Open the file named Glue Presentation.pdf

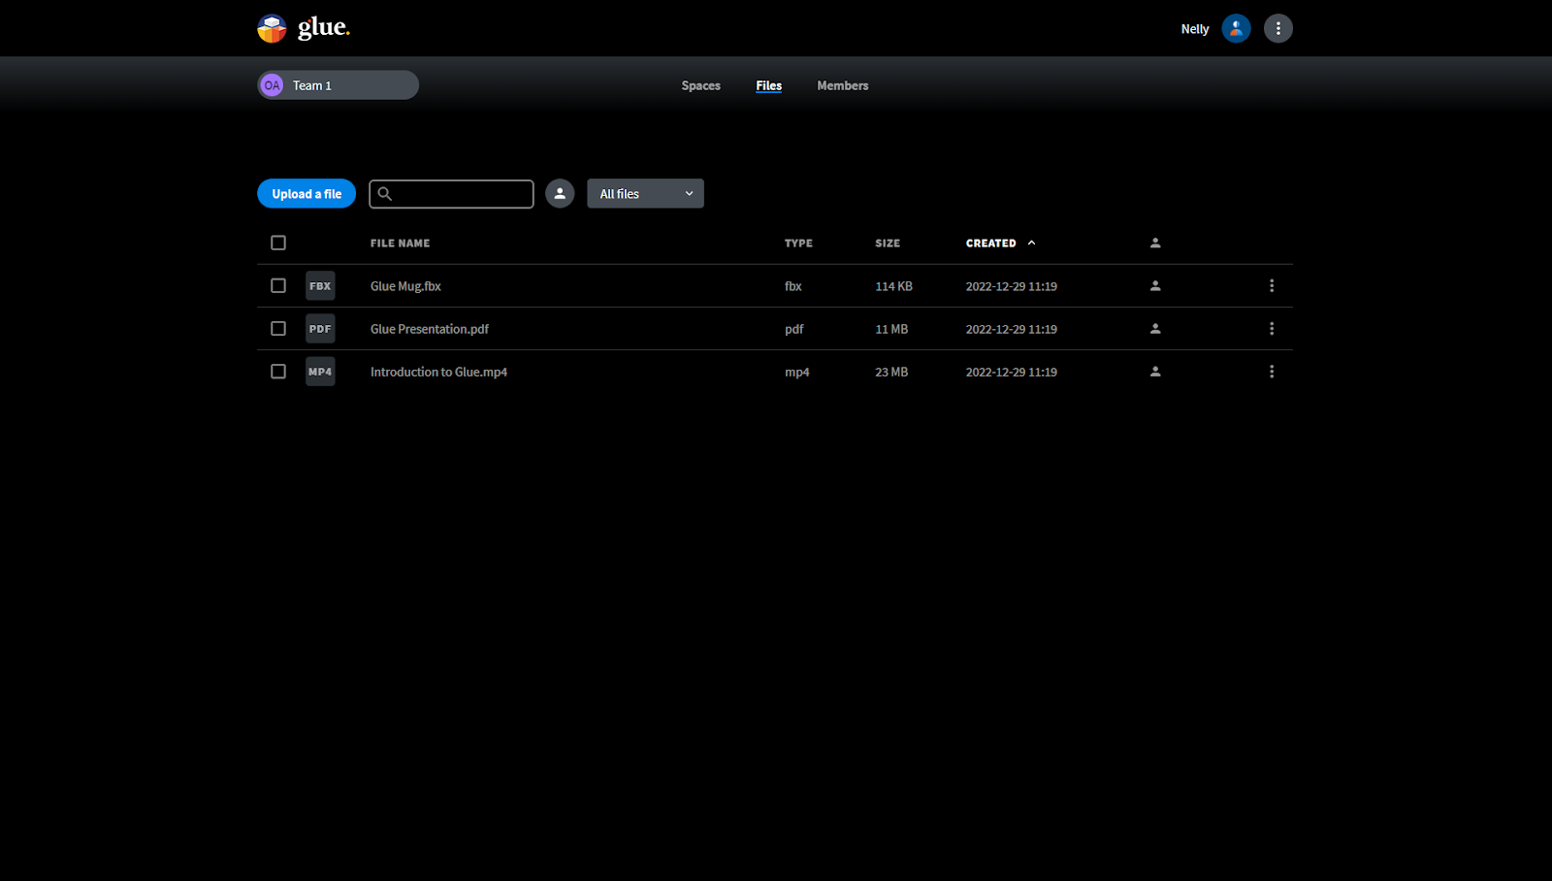[430, 329]
